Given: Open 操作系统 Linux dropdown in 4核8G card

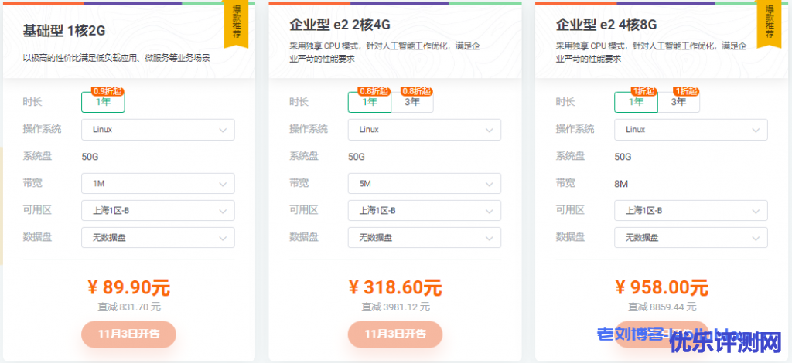Looking at the screenshot, I should pyautogui.click(x=691, y=130).
